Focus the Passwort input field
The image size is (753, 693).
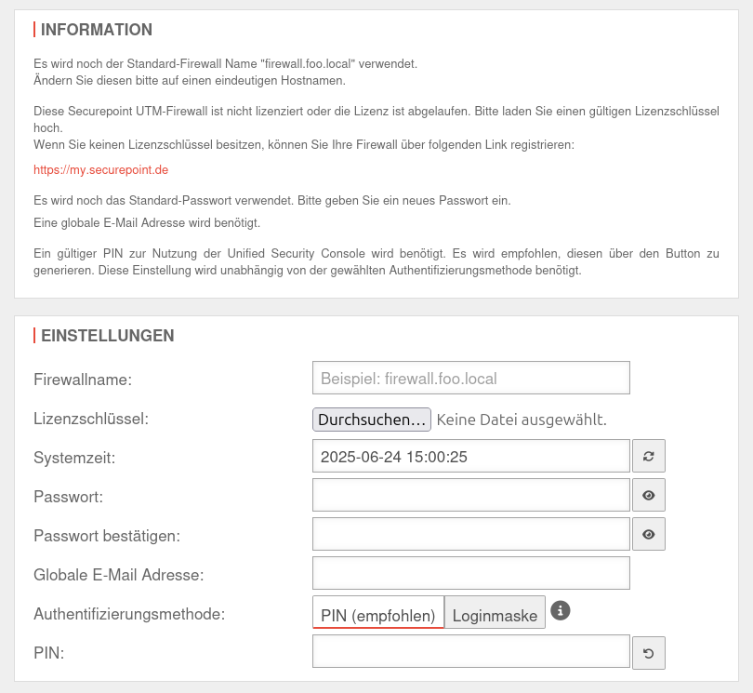tap(471, 495)
